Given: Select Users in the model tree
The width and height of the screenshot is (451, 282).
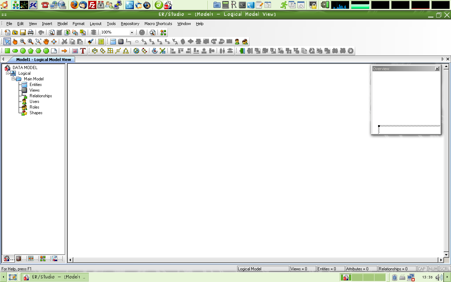Looking at the screenshot, I should tap(34, 102).
